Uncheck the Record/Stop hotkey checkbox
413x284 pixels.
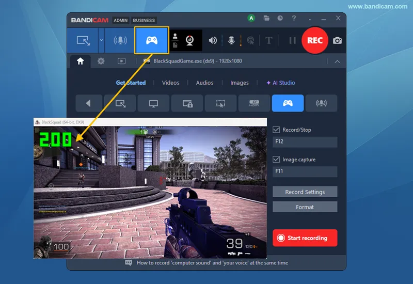coord(276,130)
